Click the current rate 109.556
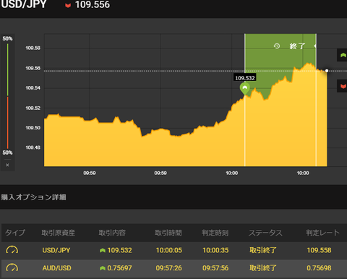This screenshot has height=279, width=347. pyautogui.click(x=93, y=4)
